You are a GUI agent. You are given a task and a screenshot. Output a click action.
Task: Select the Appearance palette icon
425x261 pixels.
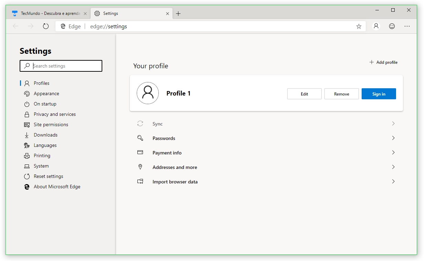[27, 94]
